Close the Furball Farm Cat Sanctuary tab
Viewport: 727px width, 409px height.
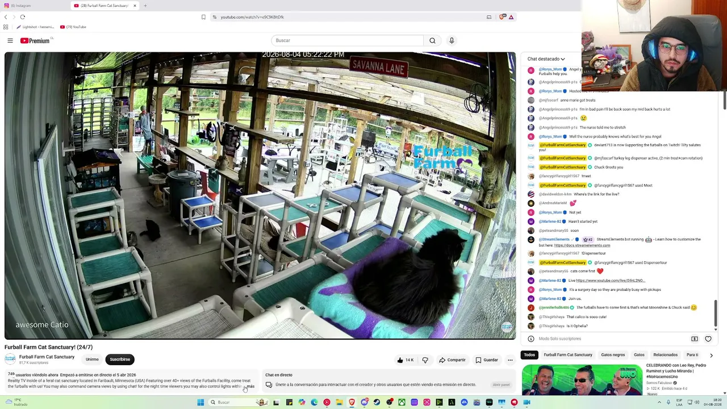(135, 6)
